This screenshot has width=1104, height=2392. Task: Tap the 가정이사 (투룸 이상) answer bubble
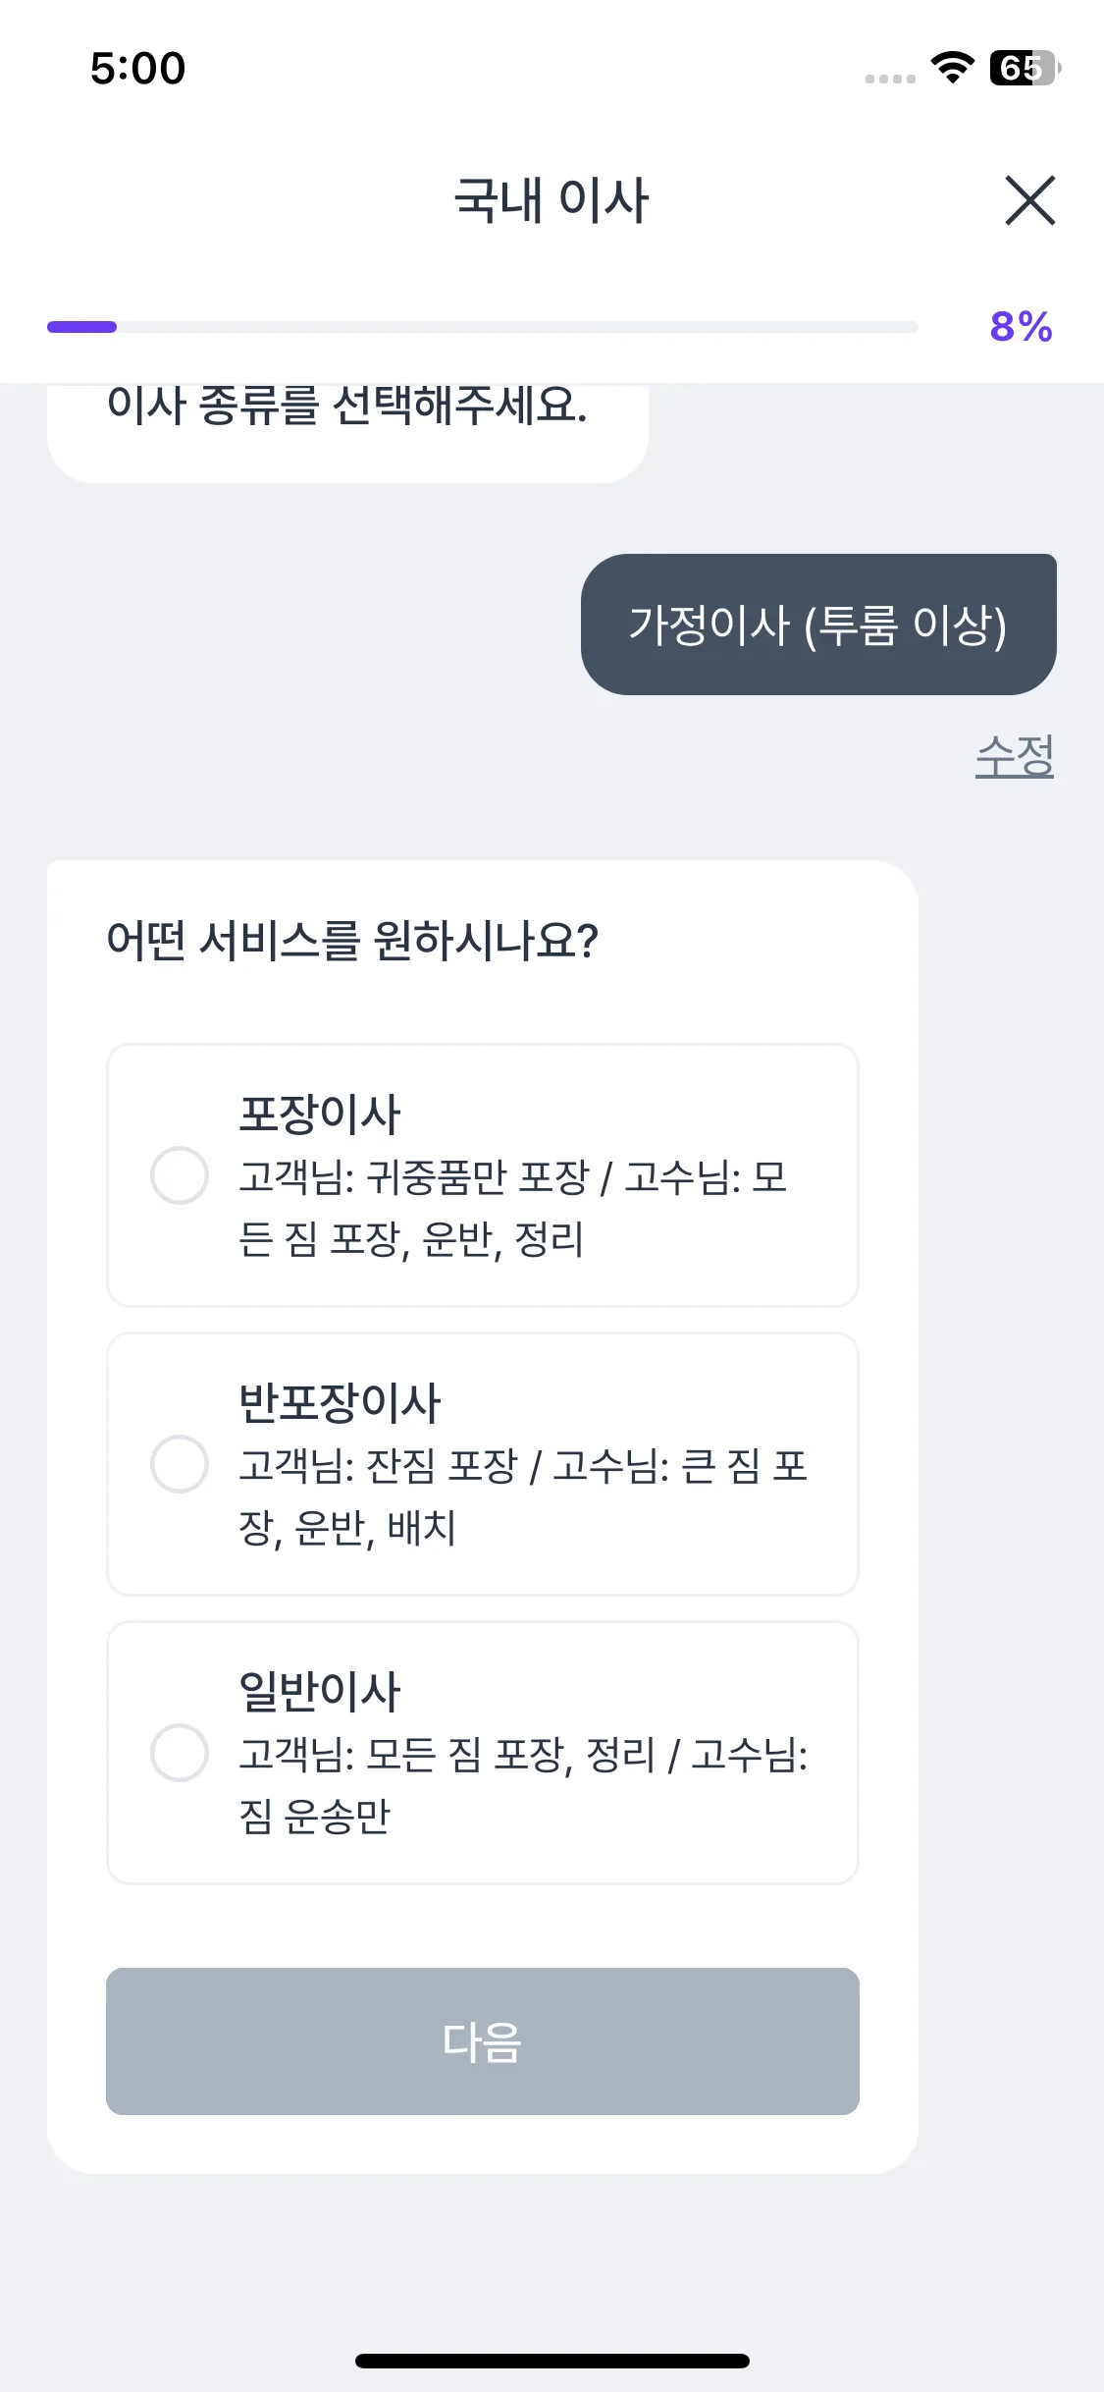click(x=818, y=625)
